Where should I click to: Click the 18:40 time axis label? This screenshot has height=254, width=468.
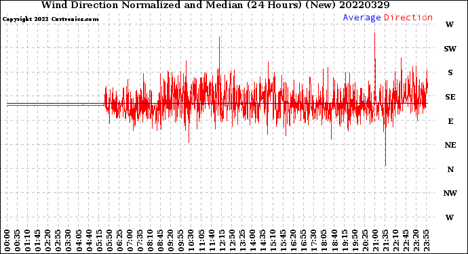(334, 241)
